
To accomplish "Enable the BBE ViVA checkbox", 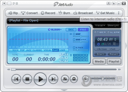I will [x=74, y=40].
